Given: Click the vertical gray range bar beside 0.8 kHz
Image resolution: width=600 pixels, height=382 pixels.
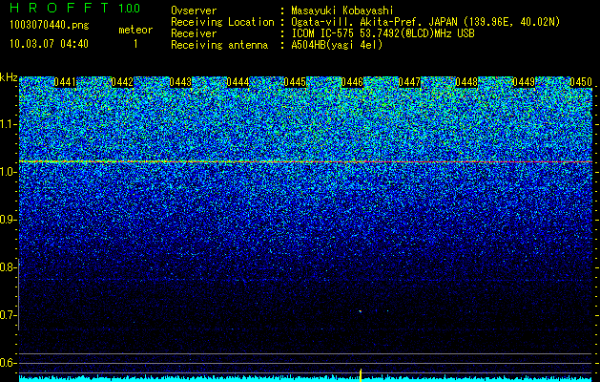Looking at the screenshot, I should click(x=19, y=294).
